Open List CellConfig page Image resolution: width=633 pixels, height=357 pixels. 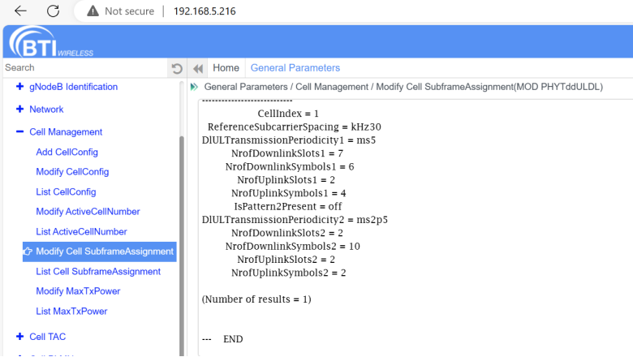66,192
